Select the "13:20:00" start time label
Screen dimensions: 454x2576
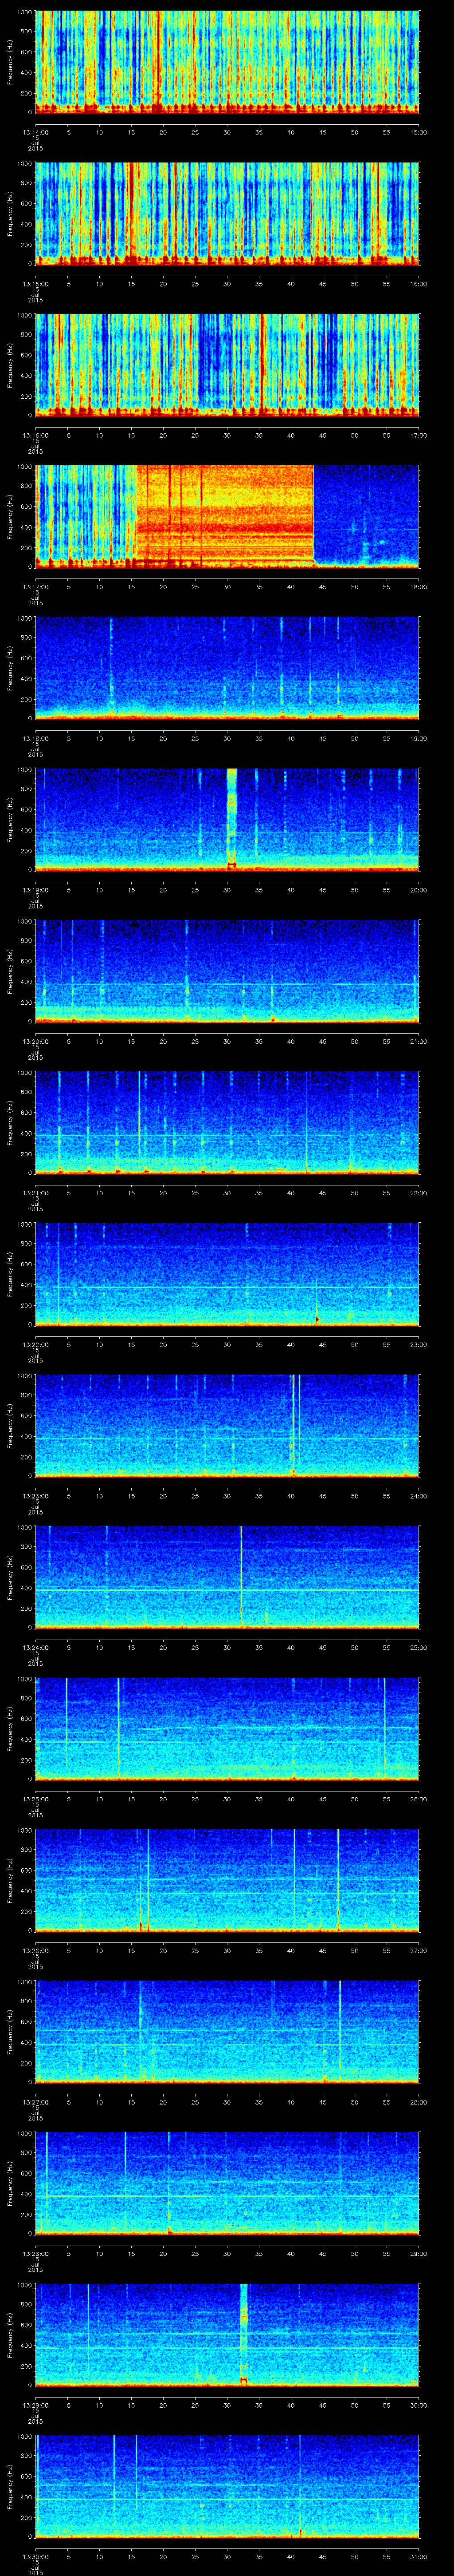36,1041
